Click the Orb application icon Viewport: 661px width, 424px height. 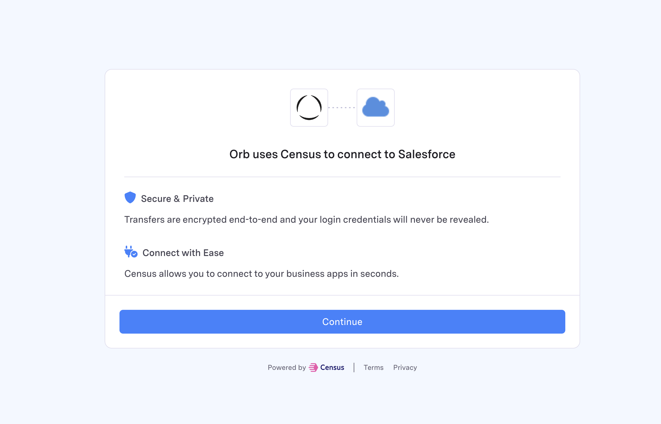tap(309, 107)
